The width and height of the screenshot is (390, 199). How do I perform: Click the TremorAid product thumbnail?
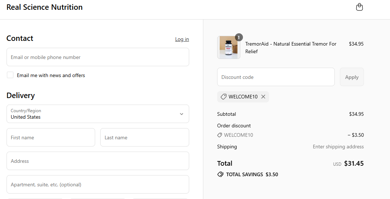[x=228, y=47]
